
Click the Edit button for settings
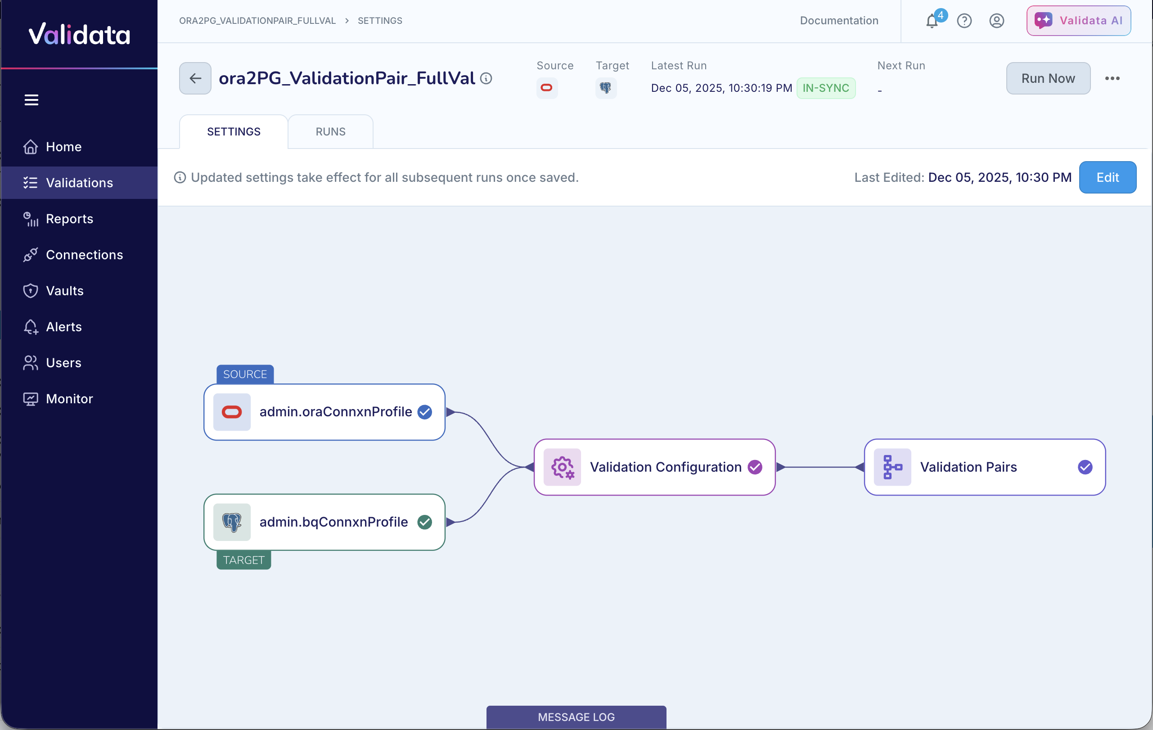coord(1108,177)
